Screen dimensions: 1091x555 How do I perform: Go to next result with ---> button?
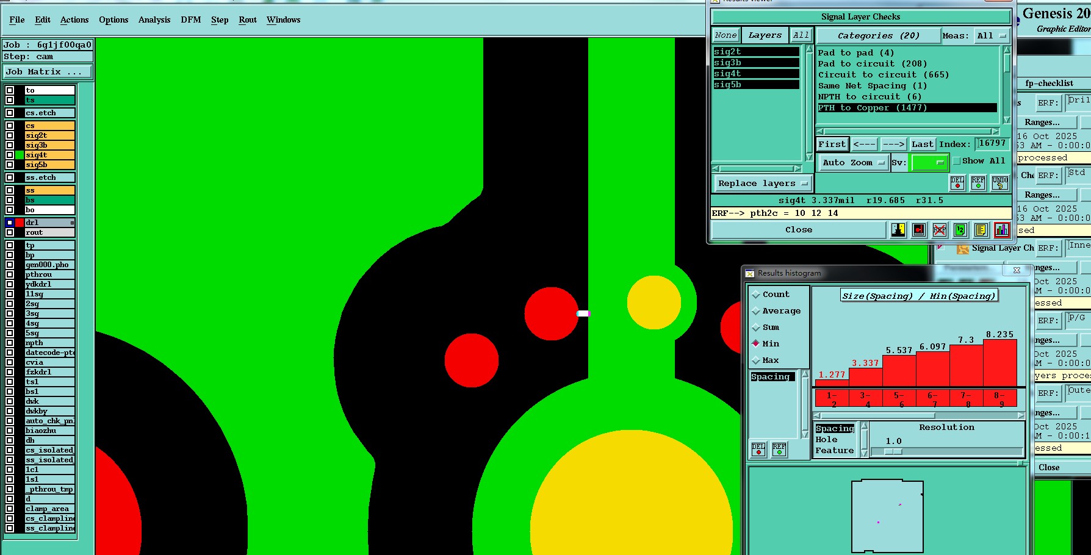[x=893, y=145]
